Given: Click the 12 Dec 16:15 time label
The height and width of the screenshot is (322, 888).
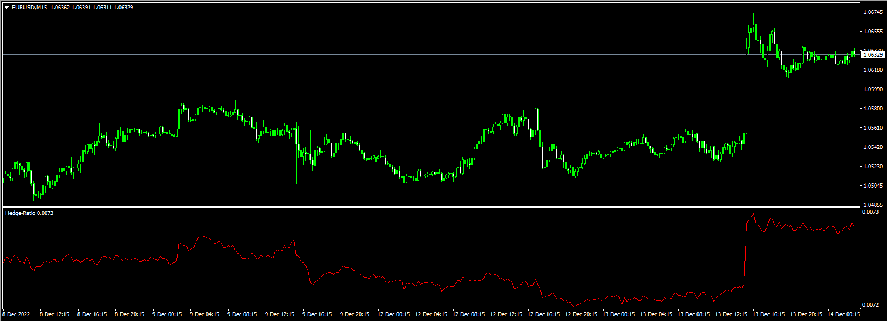Looking at the screenshot, I should (544, 314).
